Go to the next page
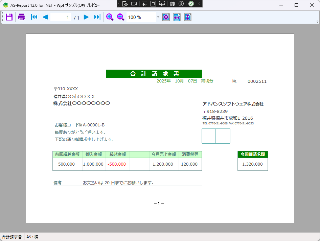Viewport: 320px width, 241px height. pyautogui.click(x=86, y=17)
